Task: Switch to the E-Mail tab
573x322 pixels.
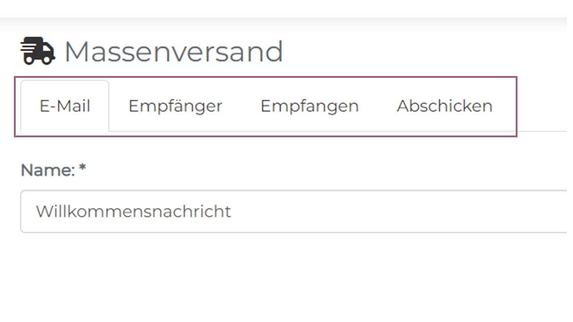Action: pos(65,106)
